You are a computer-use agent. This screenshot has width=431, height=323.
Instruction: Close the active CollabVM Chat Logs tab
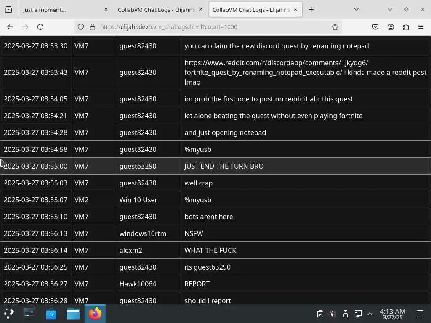click(295, 10)
